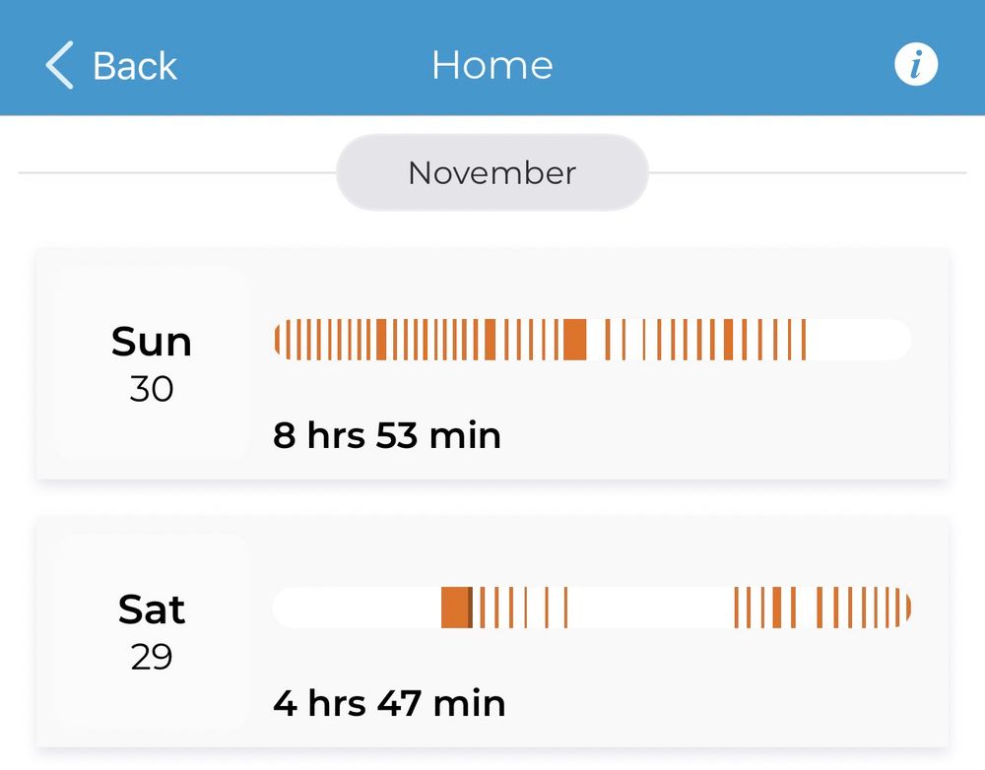985x770 pixels.
Task: Click the large orange block on Saturday's bar
Action: pyautogui.click(x=457, y=608)
